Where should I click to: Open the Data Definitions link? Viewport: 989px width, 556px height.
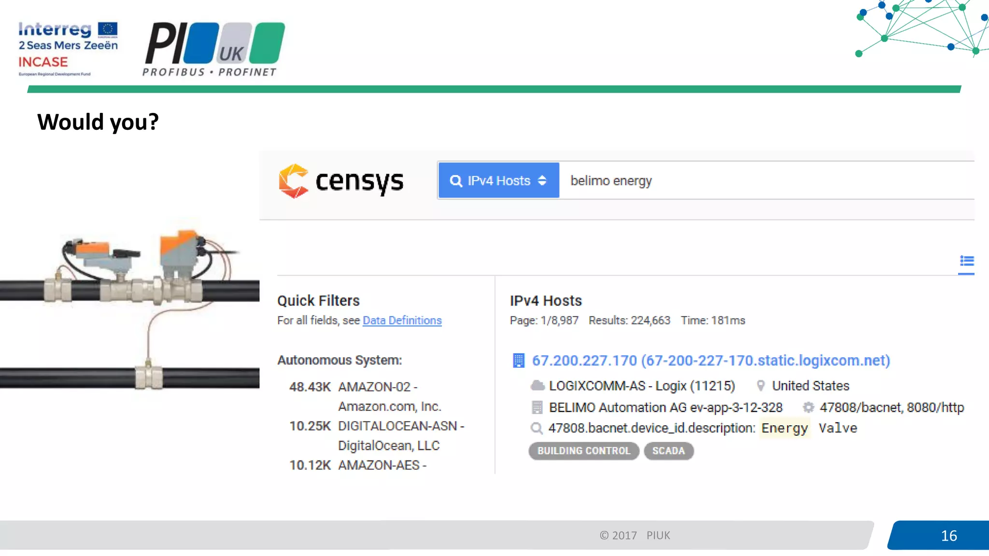pyautogui.click(x=402, y=320)
